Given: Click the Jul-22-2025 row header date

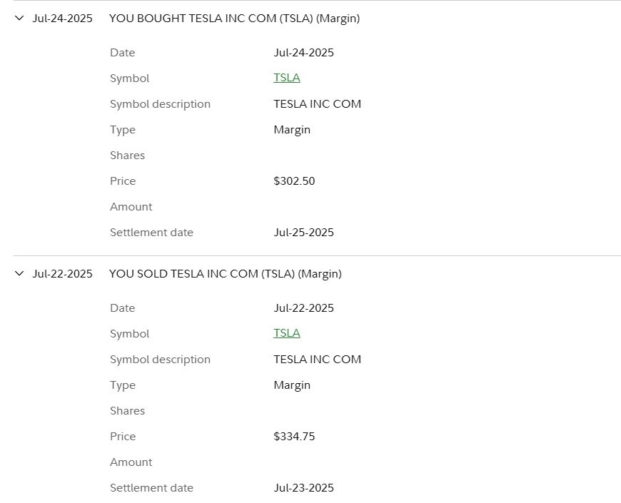Looking at the screenshot, I should (x=62, y=274).
